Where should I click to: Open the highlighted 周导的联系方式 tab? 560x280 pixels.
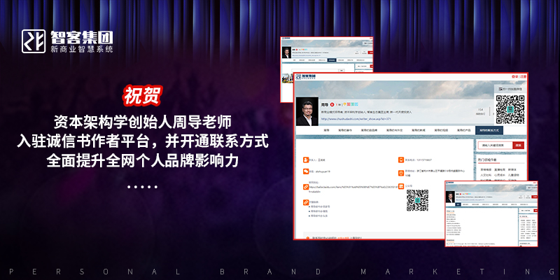point(487,130)
